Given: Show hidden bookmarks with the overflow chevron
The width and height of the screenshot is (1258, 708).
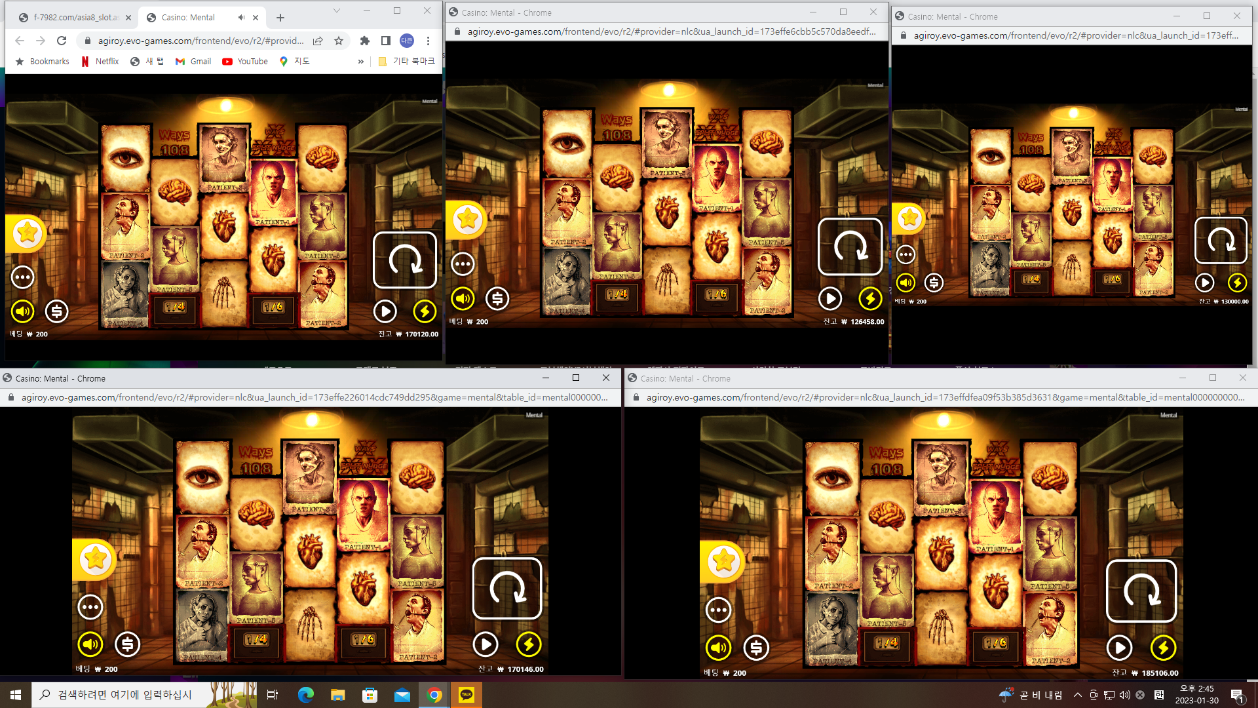Looking at the screenshot, I should pos(360,62).
